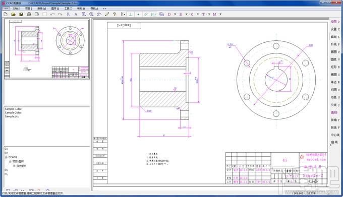
Task: Toggle parallel lines snap icon
Action: (146, 14)
